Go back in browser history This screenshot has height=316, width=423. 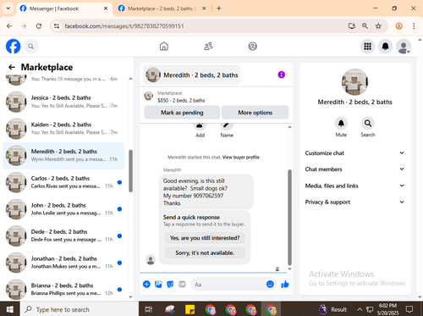click(x=9, y=26)
